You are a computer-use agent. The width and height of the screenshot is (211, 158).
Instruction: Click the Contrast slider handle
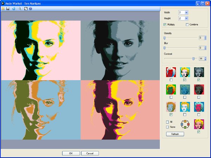click(193, 59)
